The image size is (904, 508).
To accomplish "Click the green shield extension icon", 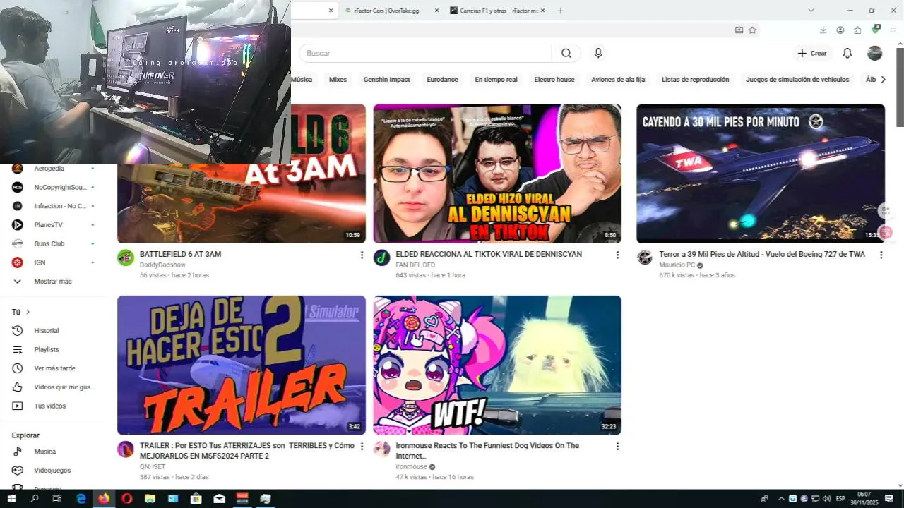I will [876, 29].
